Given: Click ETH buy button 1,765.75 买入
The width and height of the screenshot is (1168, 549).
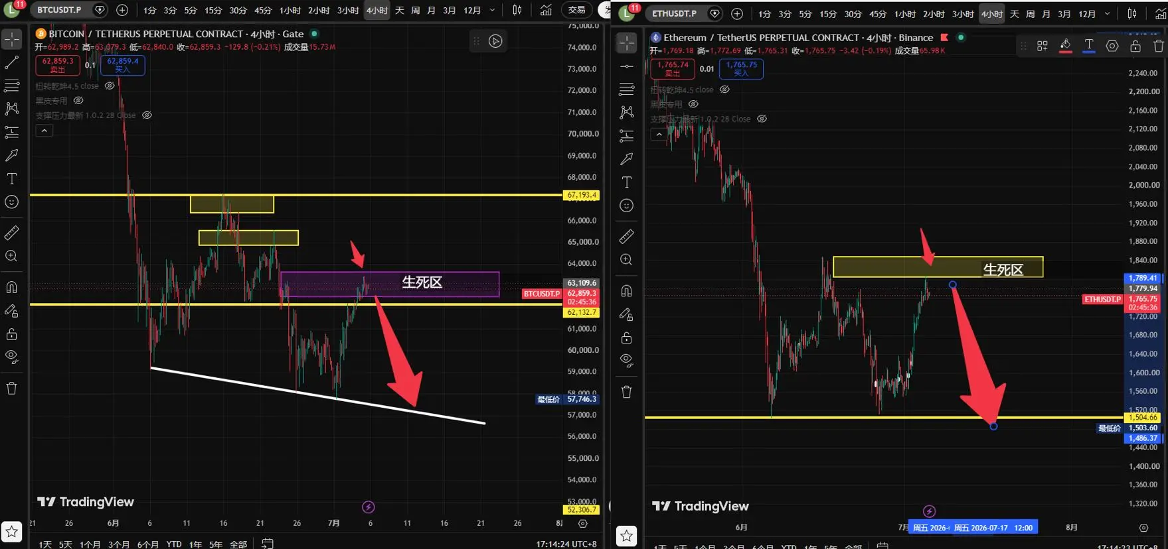Looking at the screenshot, I should click(741, 68).
